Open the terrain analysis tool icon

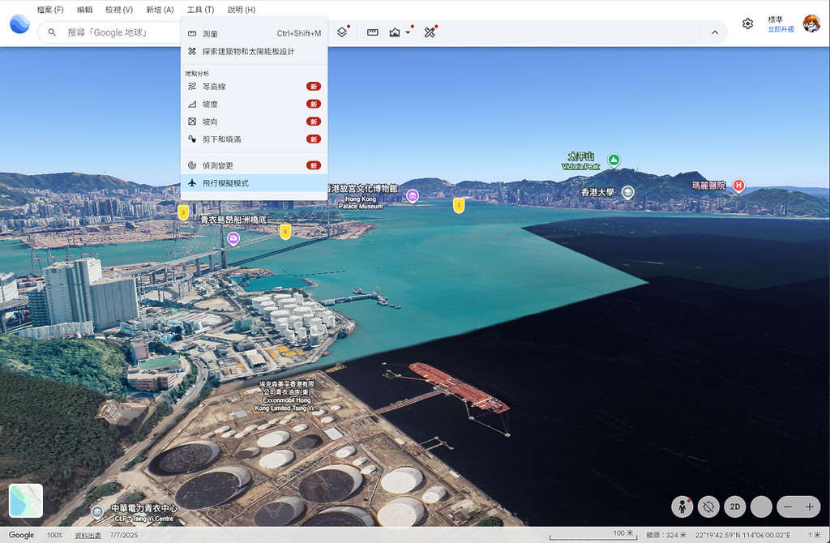395,32
